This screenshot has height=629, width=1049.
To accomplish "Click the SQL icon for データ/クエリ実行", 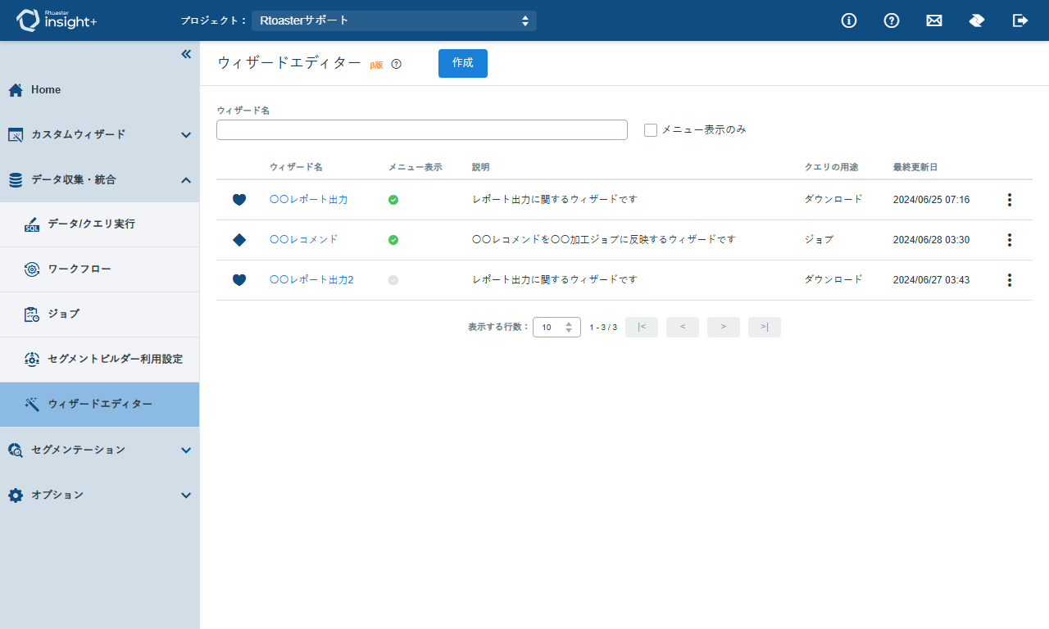I will click(32, 224).
